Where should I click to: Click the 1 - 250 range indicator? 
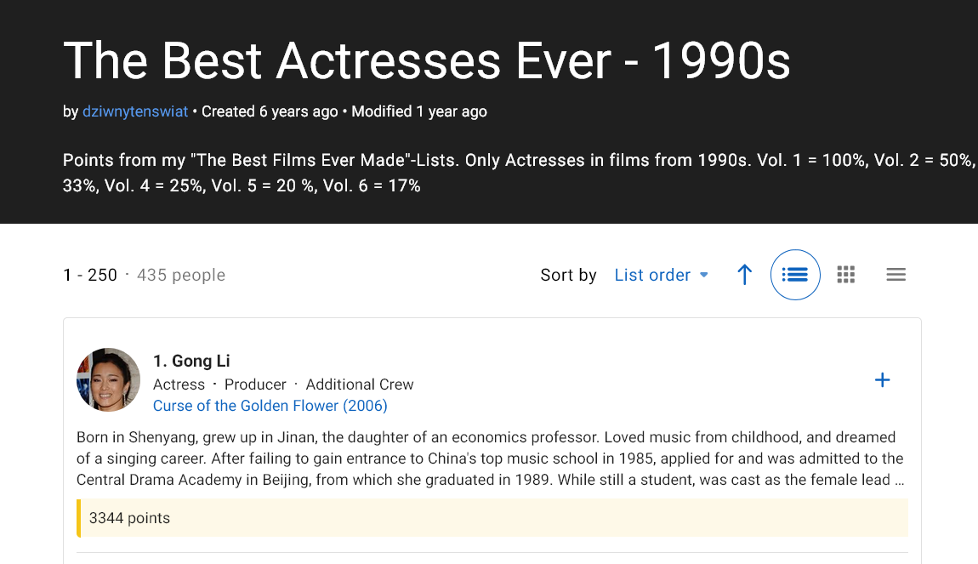pos(90,275)
